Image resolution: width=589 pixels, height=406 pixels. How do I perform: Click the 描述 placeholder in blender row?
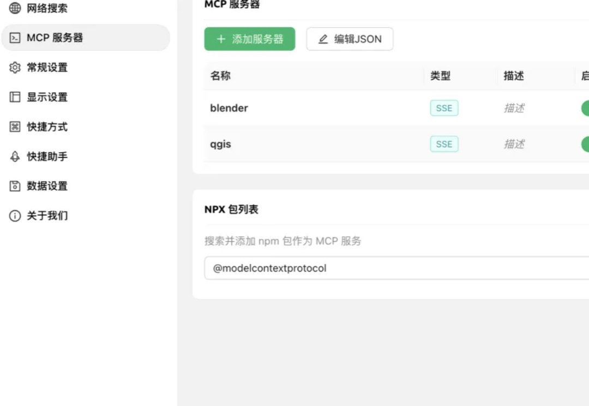pyautogui.click(x=514, y=108)
